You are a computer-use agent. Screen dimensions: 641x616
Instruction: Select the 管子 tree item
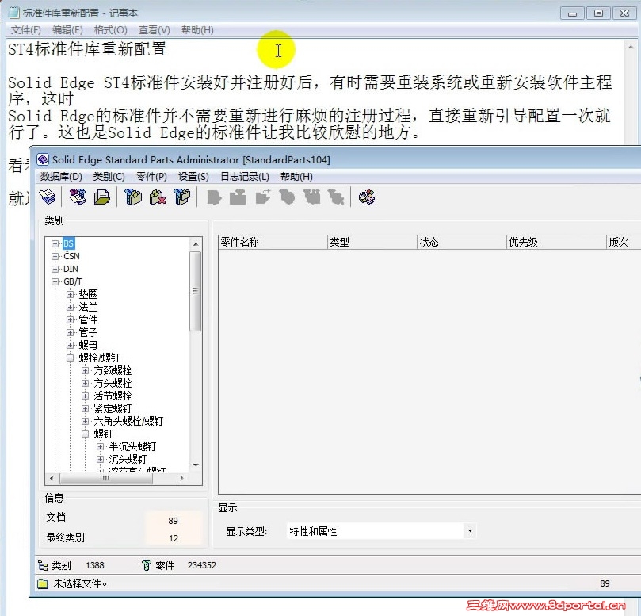[88, 332]
